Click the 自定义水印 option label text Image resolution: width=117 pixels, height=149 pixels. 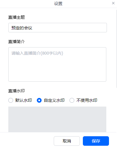54,100
